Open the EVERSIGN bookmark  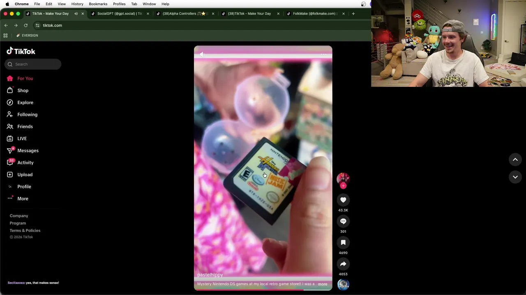(27, 36)
